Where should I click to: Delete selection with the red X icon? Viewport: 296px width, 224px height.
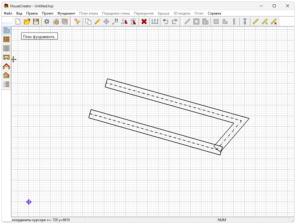(144, 21)
